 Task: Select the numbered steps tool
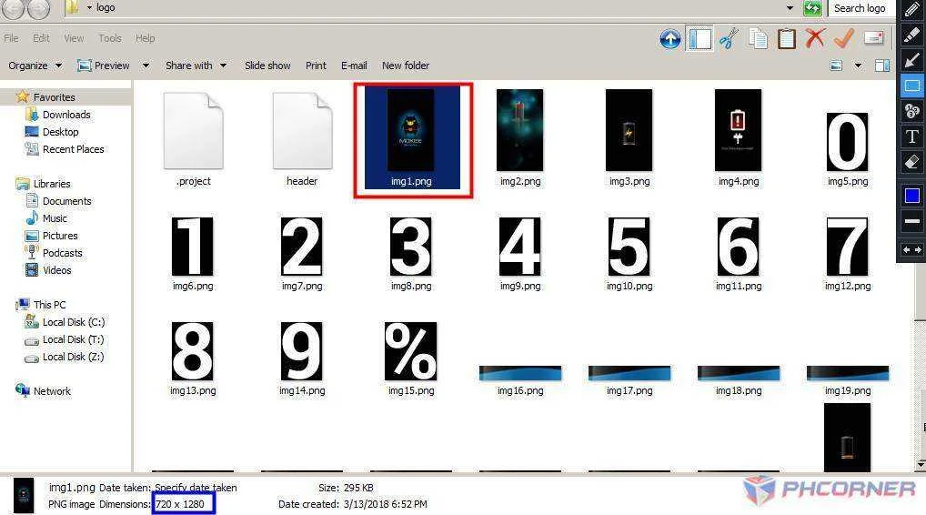[x=911, y=111]
